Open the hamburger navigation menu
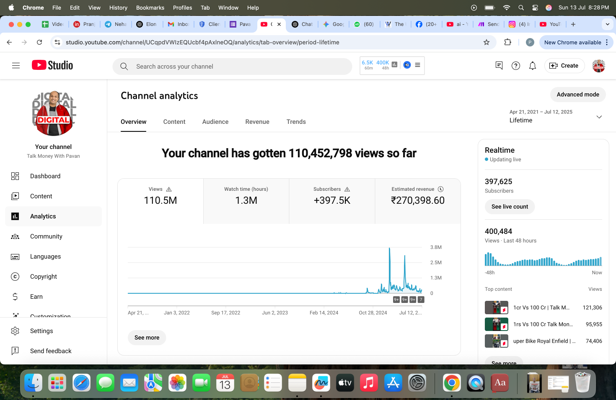 [x=16, y=66]
